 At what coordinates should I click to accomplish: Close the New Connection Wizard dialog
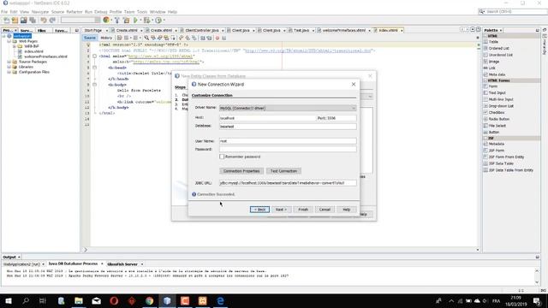coord(354,84)
